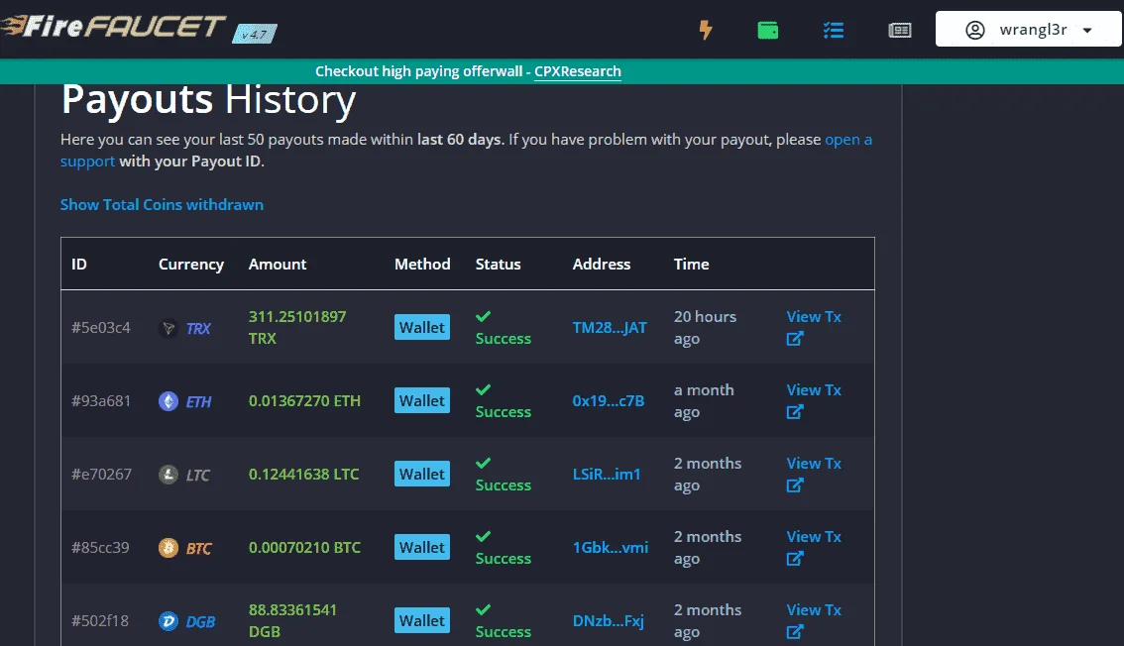
Task: Click the Currency column header
Action: (191, 265)
